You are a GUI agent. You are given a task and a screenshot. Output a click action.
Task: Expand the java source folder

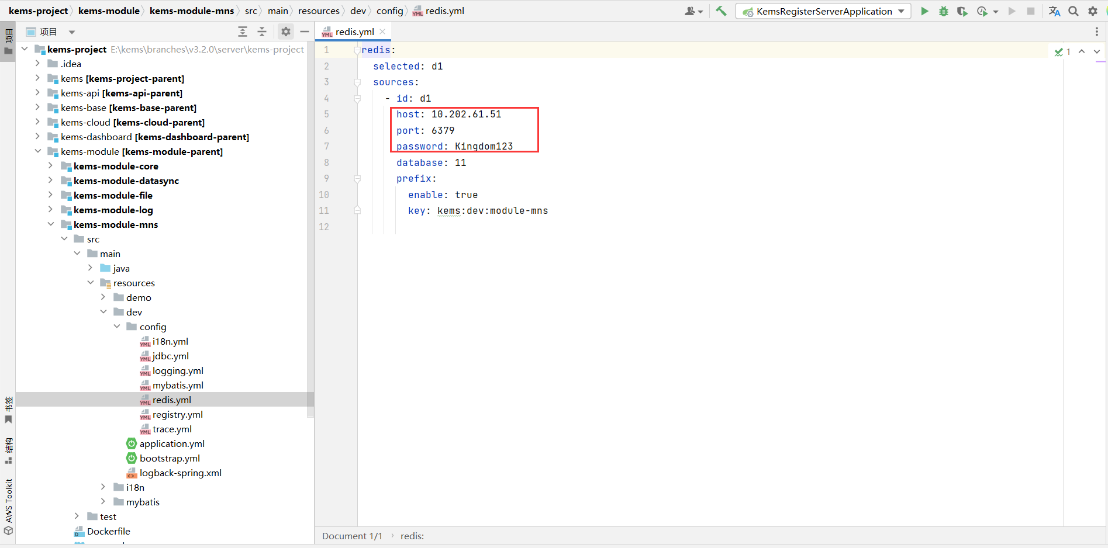coord(90,268)
